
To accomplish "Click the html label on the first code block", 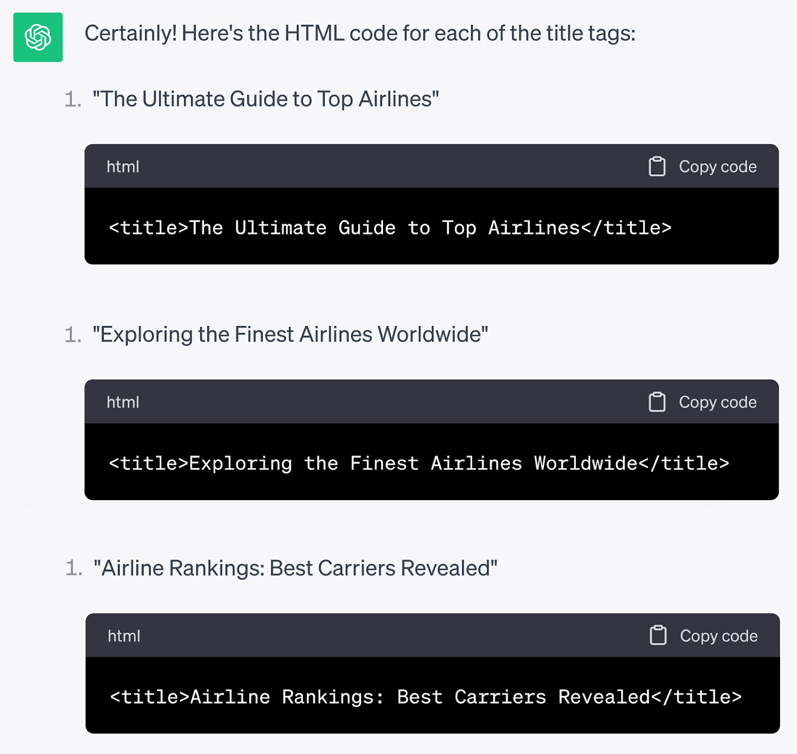I will click(x=123, y=167).
